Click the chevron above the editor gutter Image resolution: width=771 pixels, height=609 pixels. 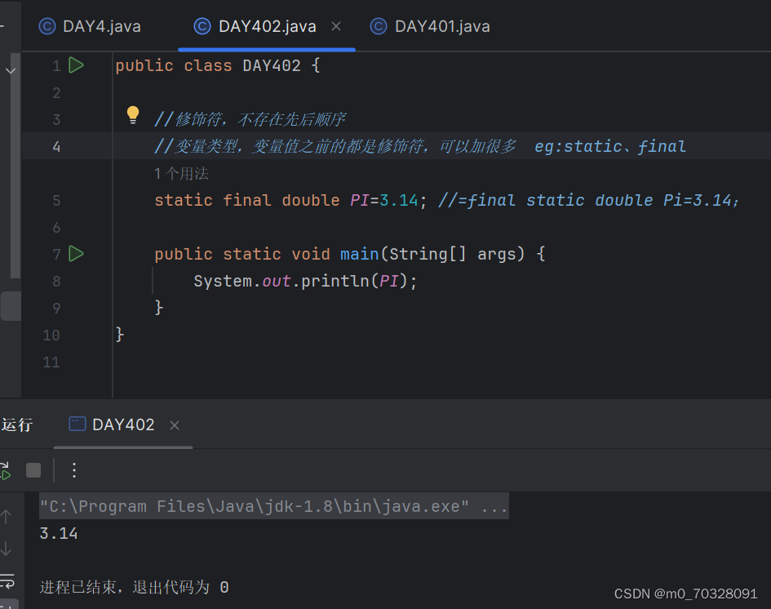coord(10,70)
